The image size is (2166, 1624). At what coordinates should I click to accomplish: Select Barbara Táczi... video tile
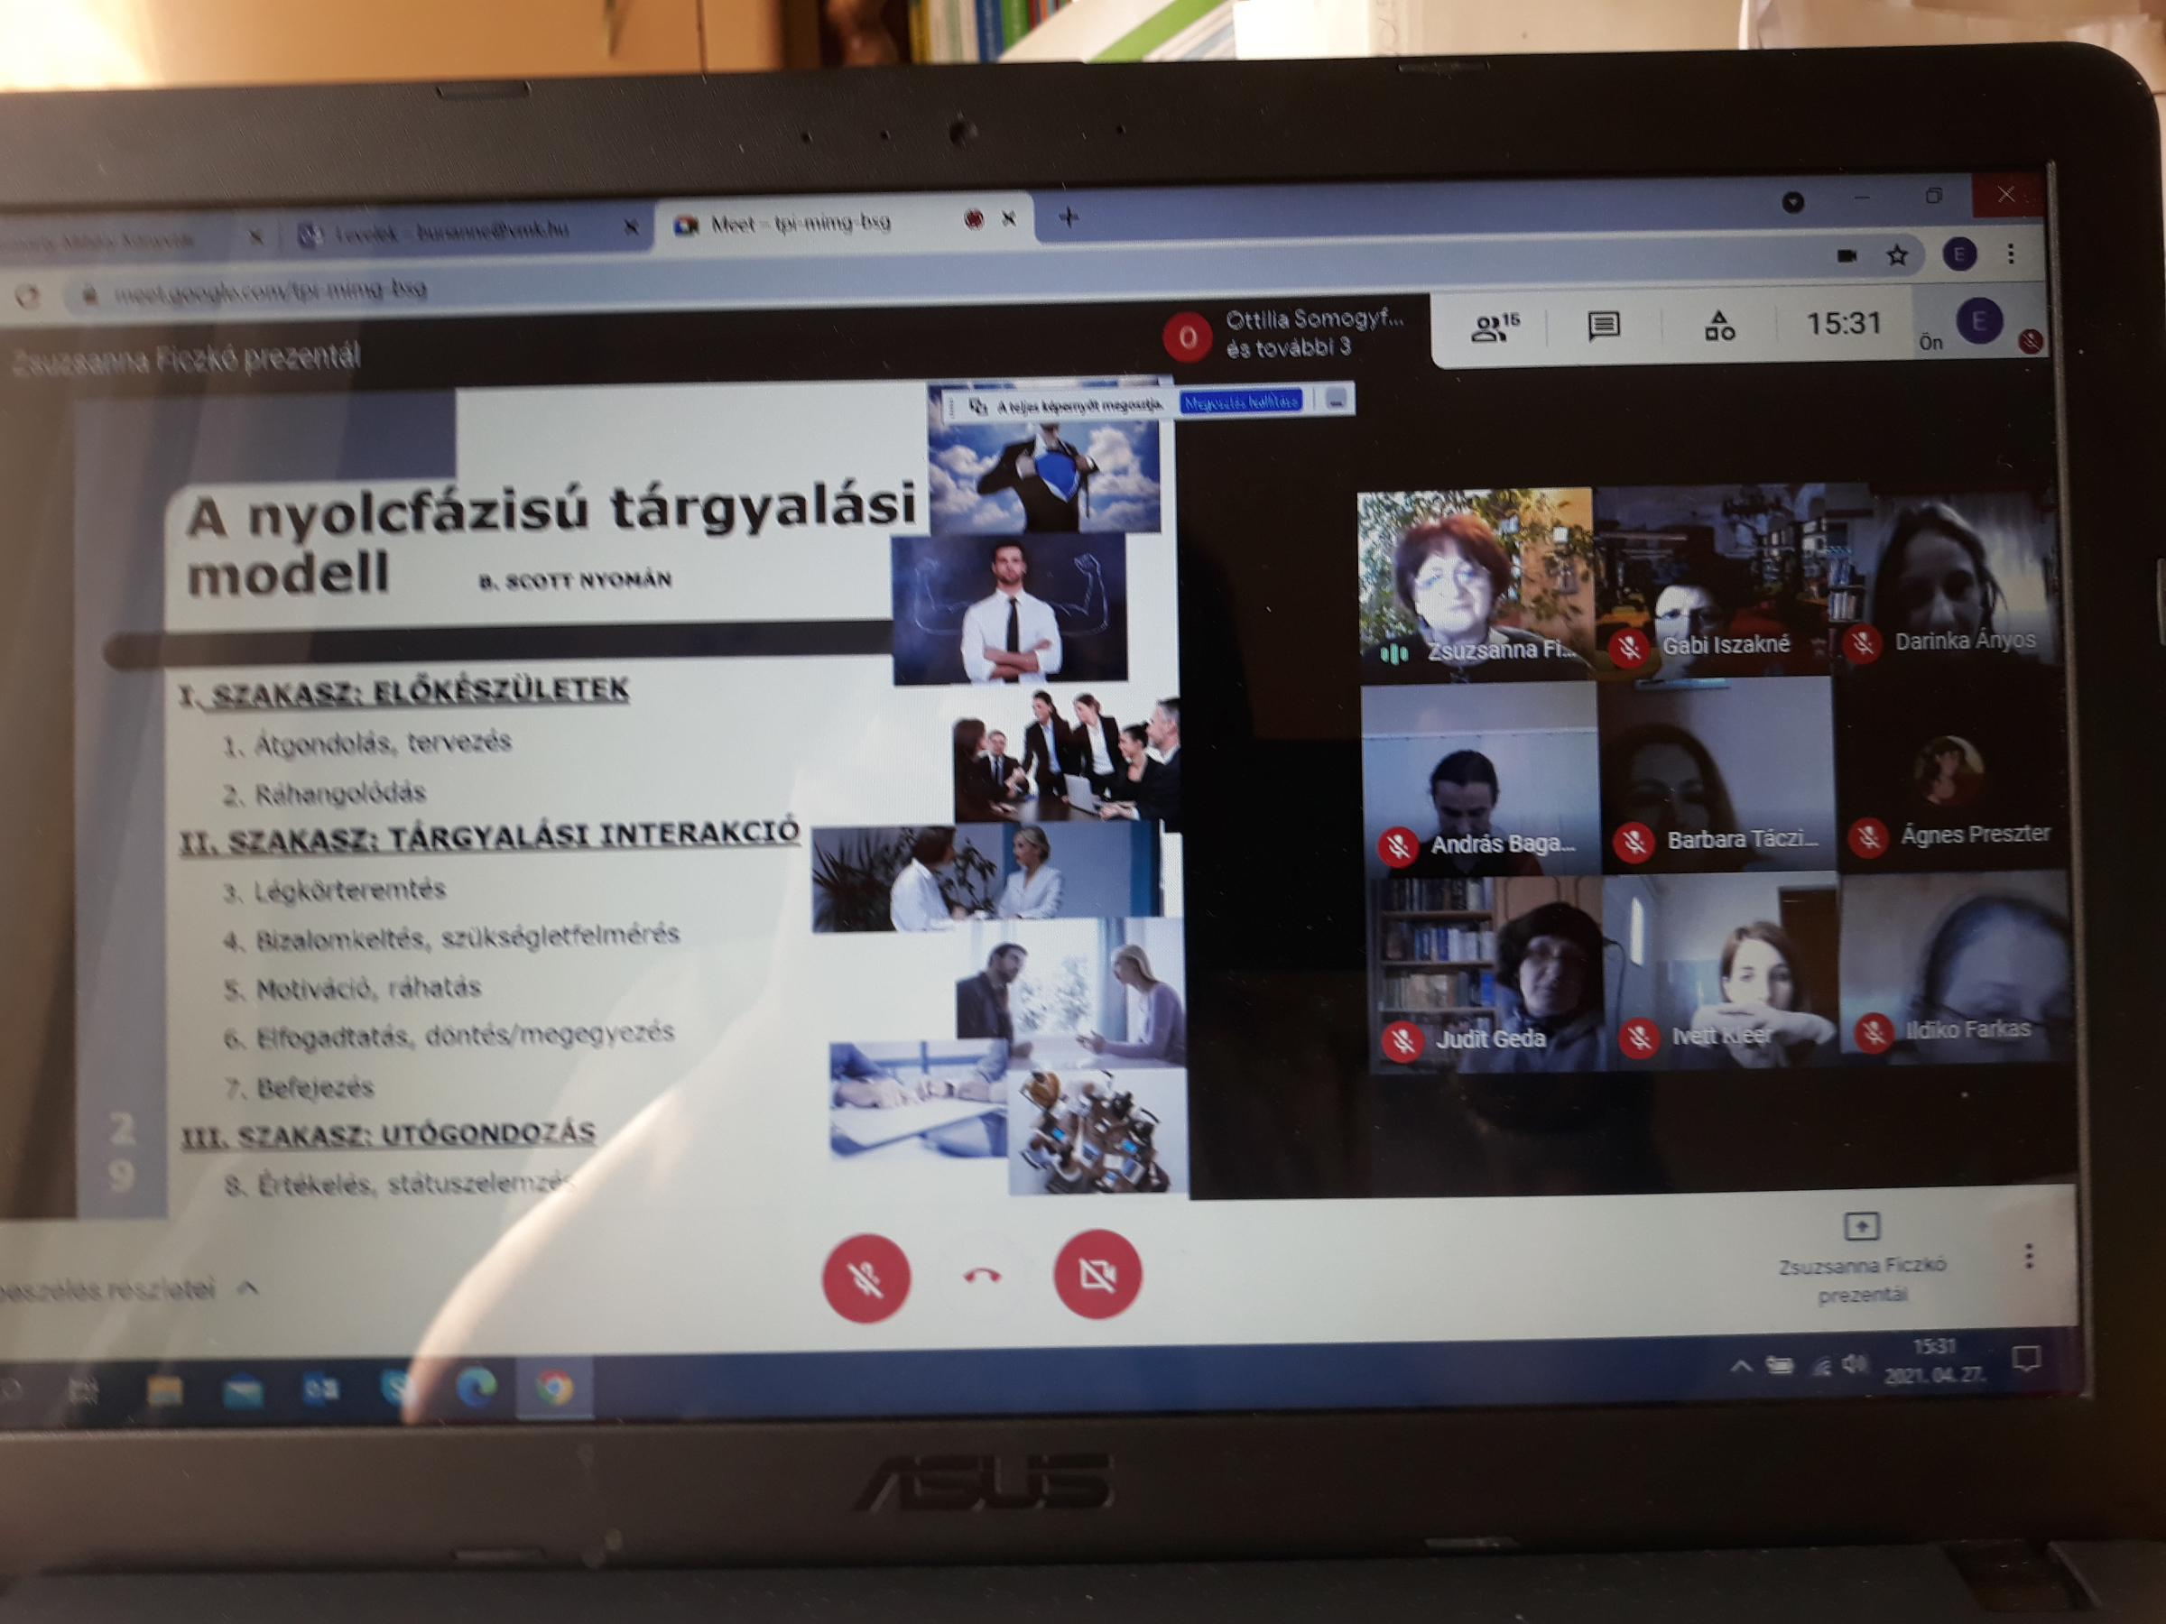tap(1718, 774)
